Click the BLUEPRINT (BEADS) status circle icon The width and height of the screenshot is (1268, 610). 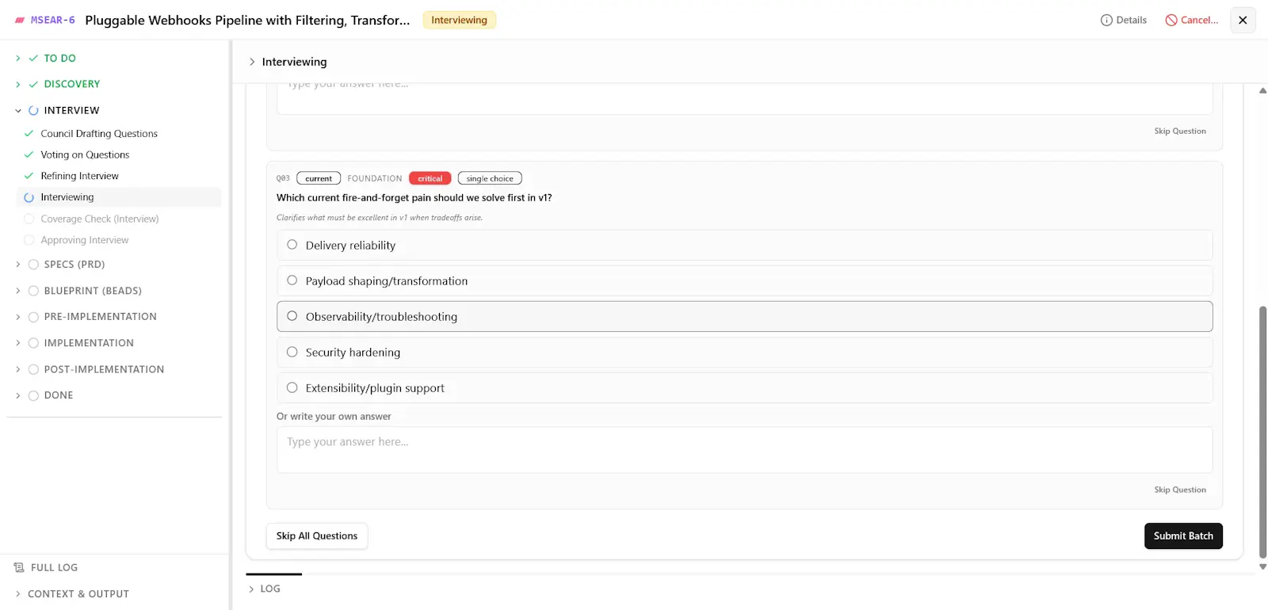(33, 291)
